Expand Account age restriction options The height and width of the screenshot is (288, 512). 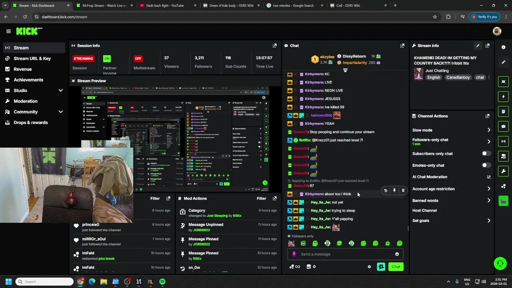point(488,189)
